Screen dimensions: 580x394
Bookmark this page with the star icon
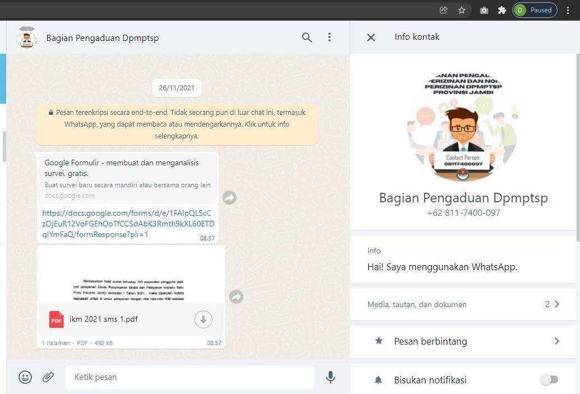(x=462, y=10)
